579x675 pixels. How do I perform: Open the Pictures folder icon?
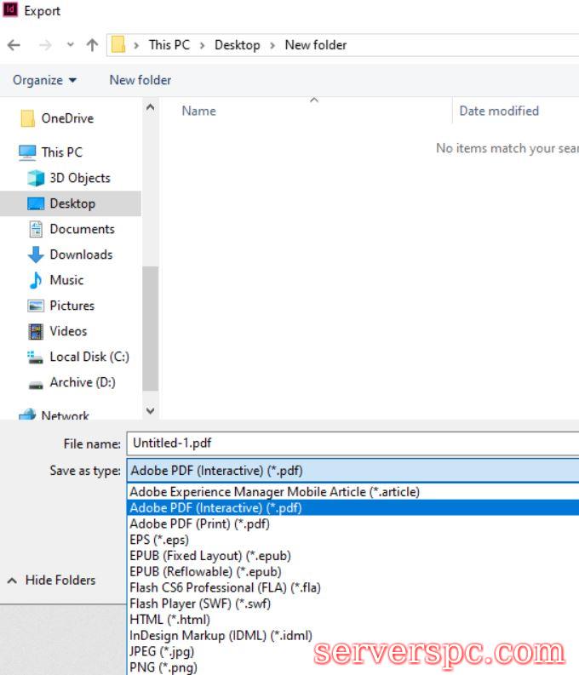click(36, 306)
